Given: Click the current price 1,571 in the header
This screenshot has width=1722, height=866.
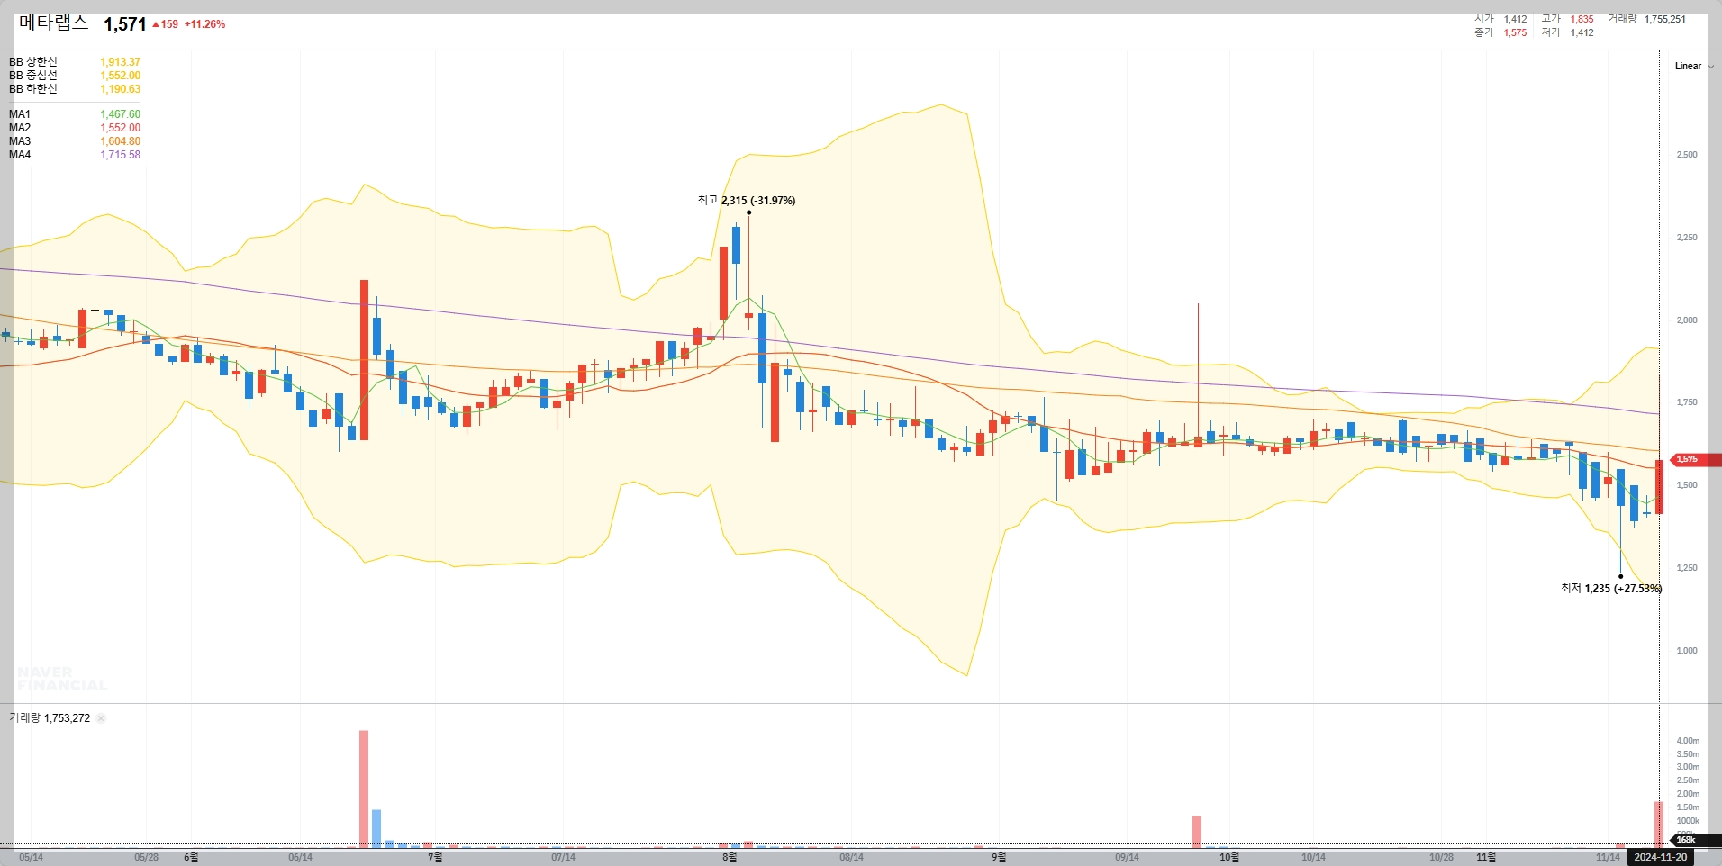Looking at the screenshot, I should pos(124,24).
